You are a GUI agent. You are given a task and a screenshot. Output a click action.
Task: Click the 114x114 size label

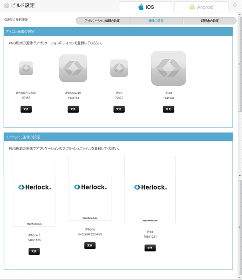(x=73, y=98)
